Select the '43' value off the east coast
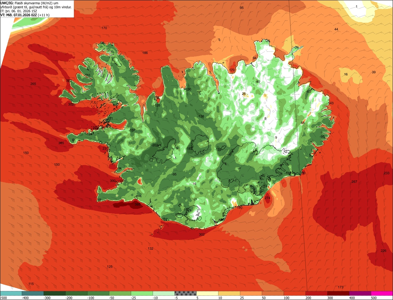 331,103
